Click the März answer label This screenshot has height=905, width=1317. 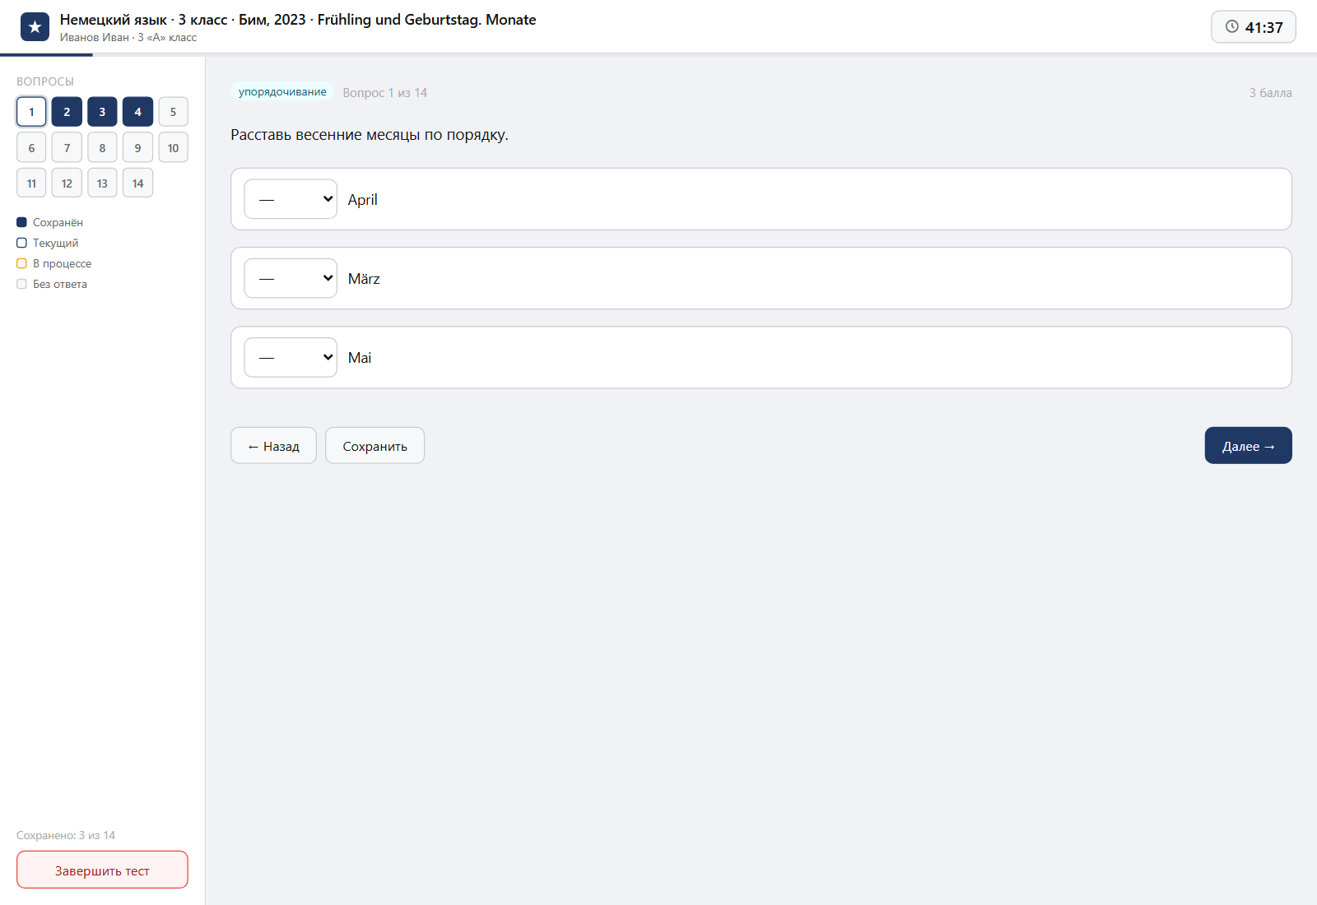click(x=364, y=279)
